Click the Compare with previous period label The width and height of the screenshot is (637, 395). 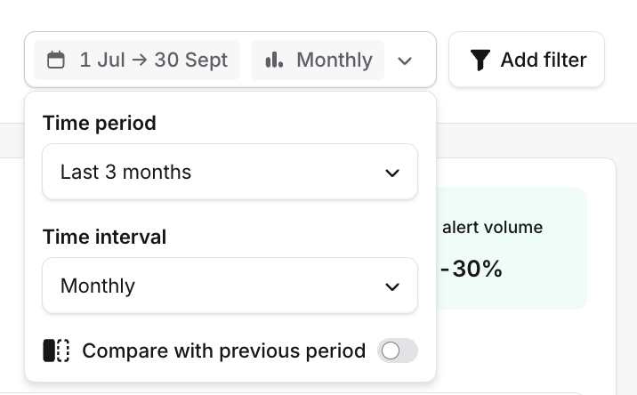224,351
